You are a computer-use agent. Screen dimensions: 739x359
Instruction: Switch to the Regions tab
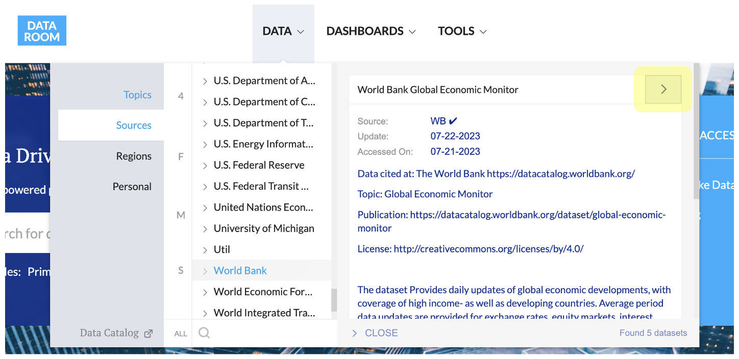(134, 156)
